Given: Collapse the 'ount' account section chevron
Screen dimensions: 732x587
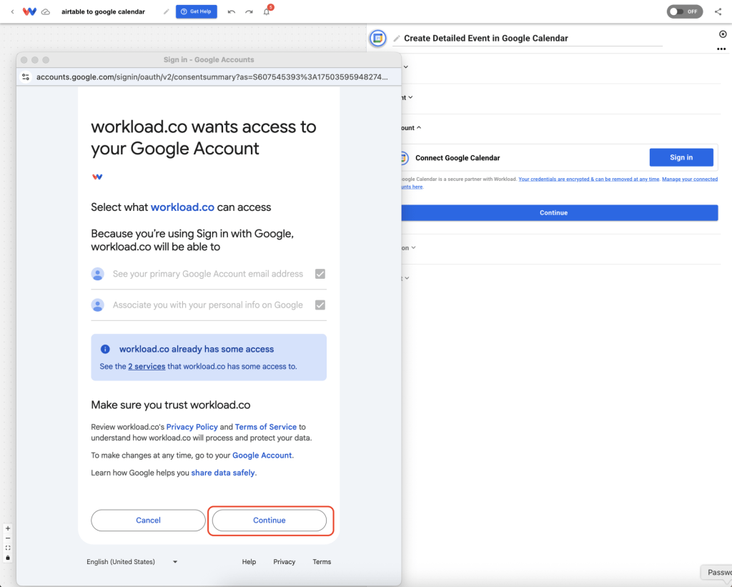Looking at the screenshot, I should click(419, 127).
